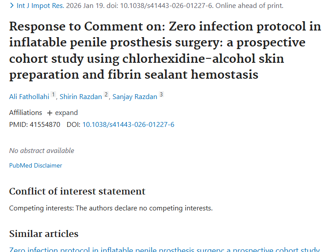Click the 'Competing interests' statement text
Screen dimensions: 336x252
point(111,208)
